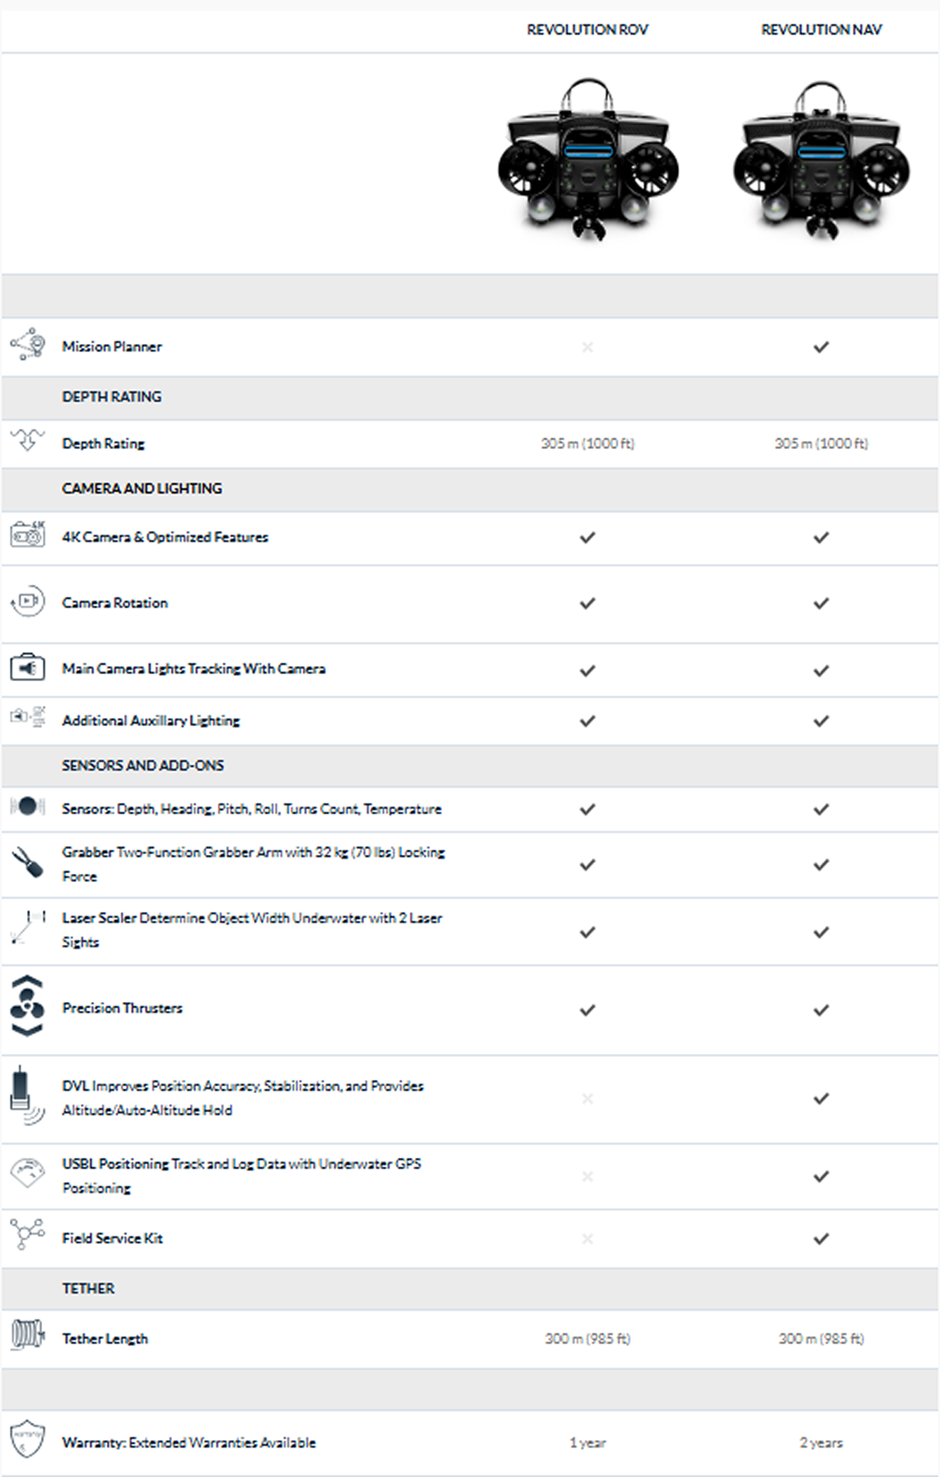Click the Grabber Two-Function Grabber Arm description
Image resolution: width=940 pixels, height=1477 pixels.
(x=253, y=864)
